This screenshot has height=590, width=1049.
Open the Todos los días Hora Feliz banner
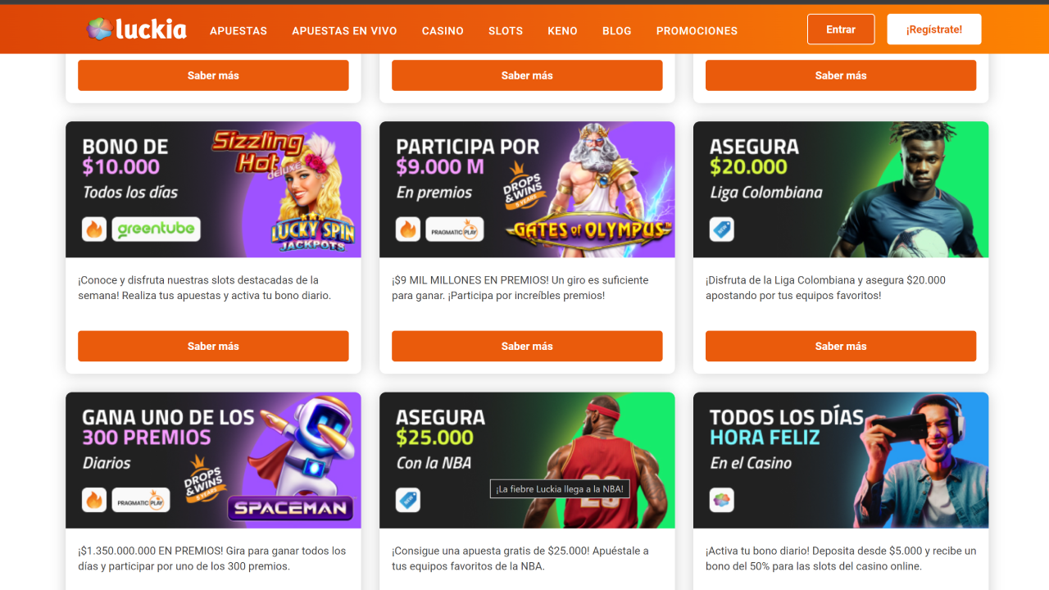(x=841, y=460)
